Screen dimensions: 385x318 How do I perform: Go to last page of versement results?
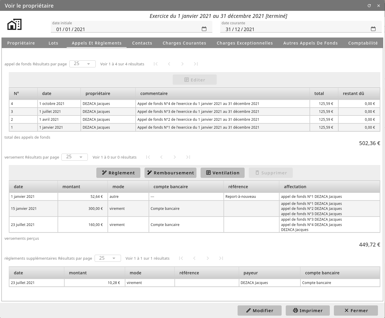coord(188,157)
